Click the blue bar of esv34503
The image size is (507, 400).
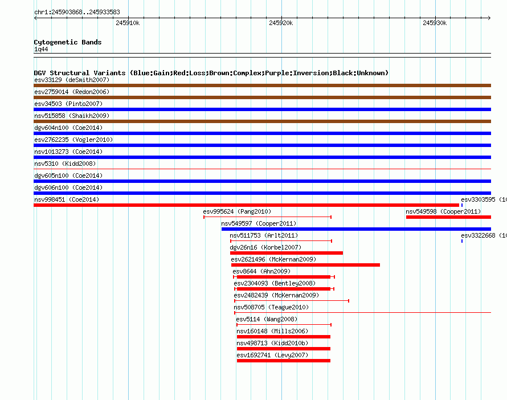pos(262,109)
